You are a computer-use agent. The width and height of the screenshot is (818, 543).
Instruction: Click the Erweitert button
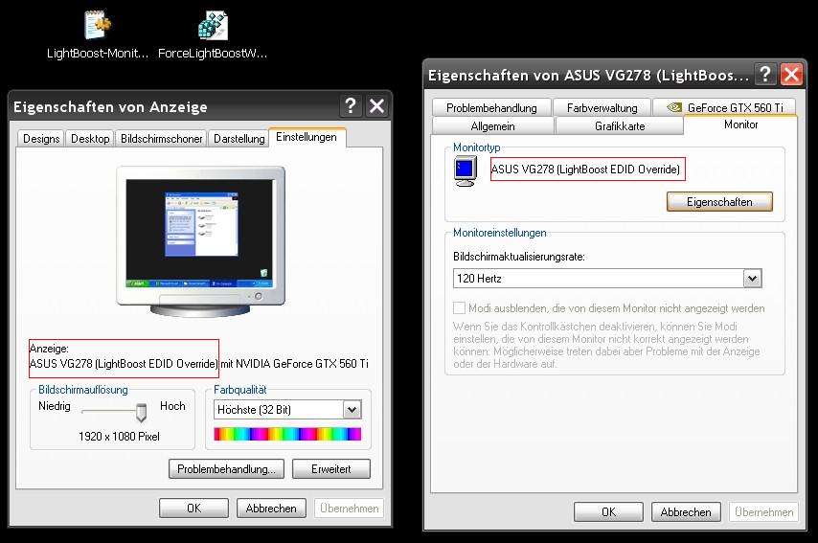(x=331, y=469)
